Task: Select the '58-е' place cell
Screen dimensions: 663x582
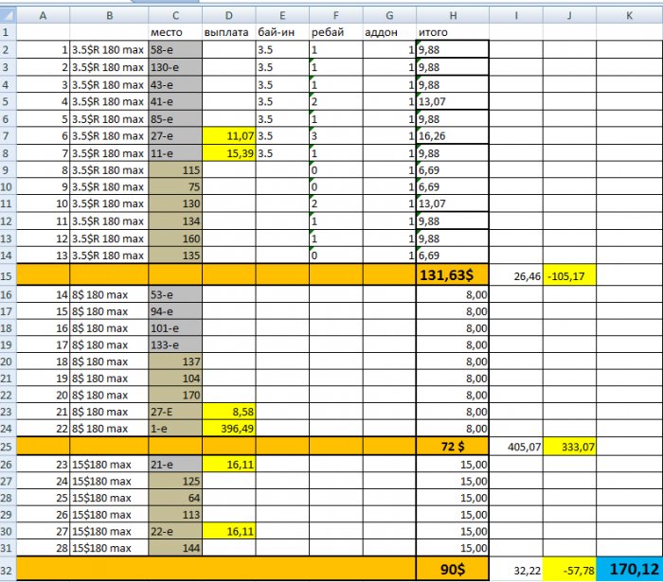Action: click(x=175, y=50)
